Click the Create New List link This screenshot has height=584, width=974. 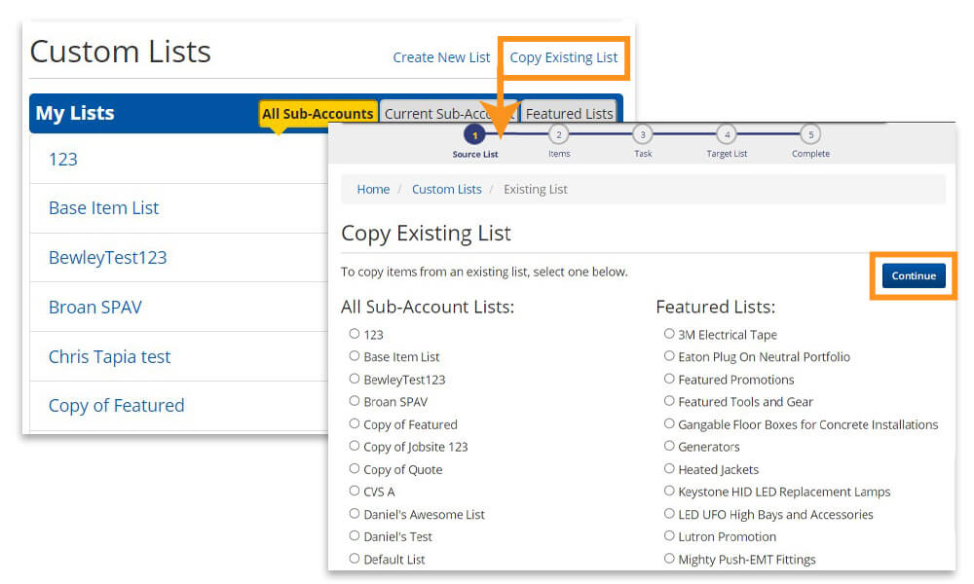tap(441, 57)
